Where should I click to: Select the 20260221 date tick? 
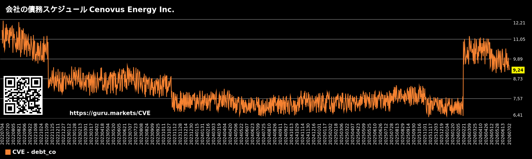click(464, 134)
